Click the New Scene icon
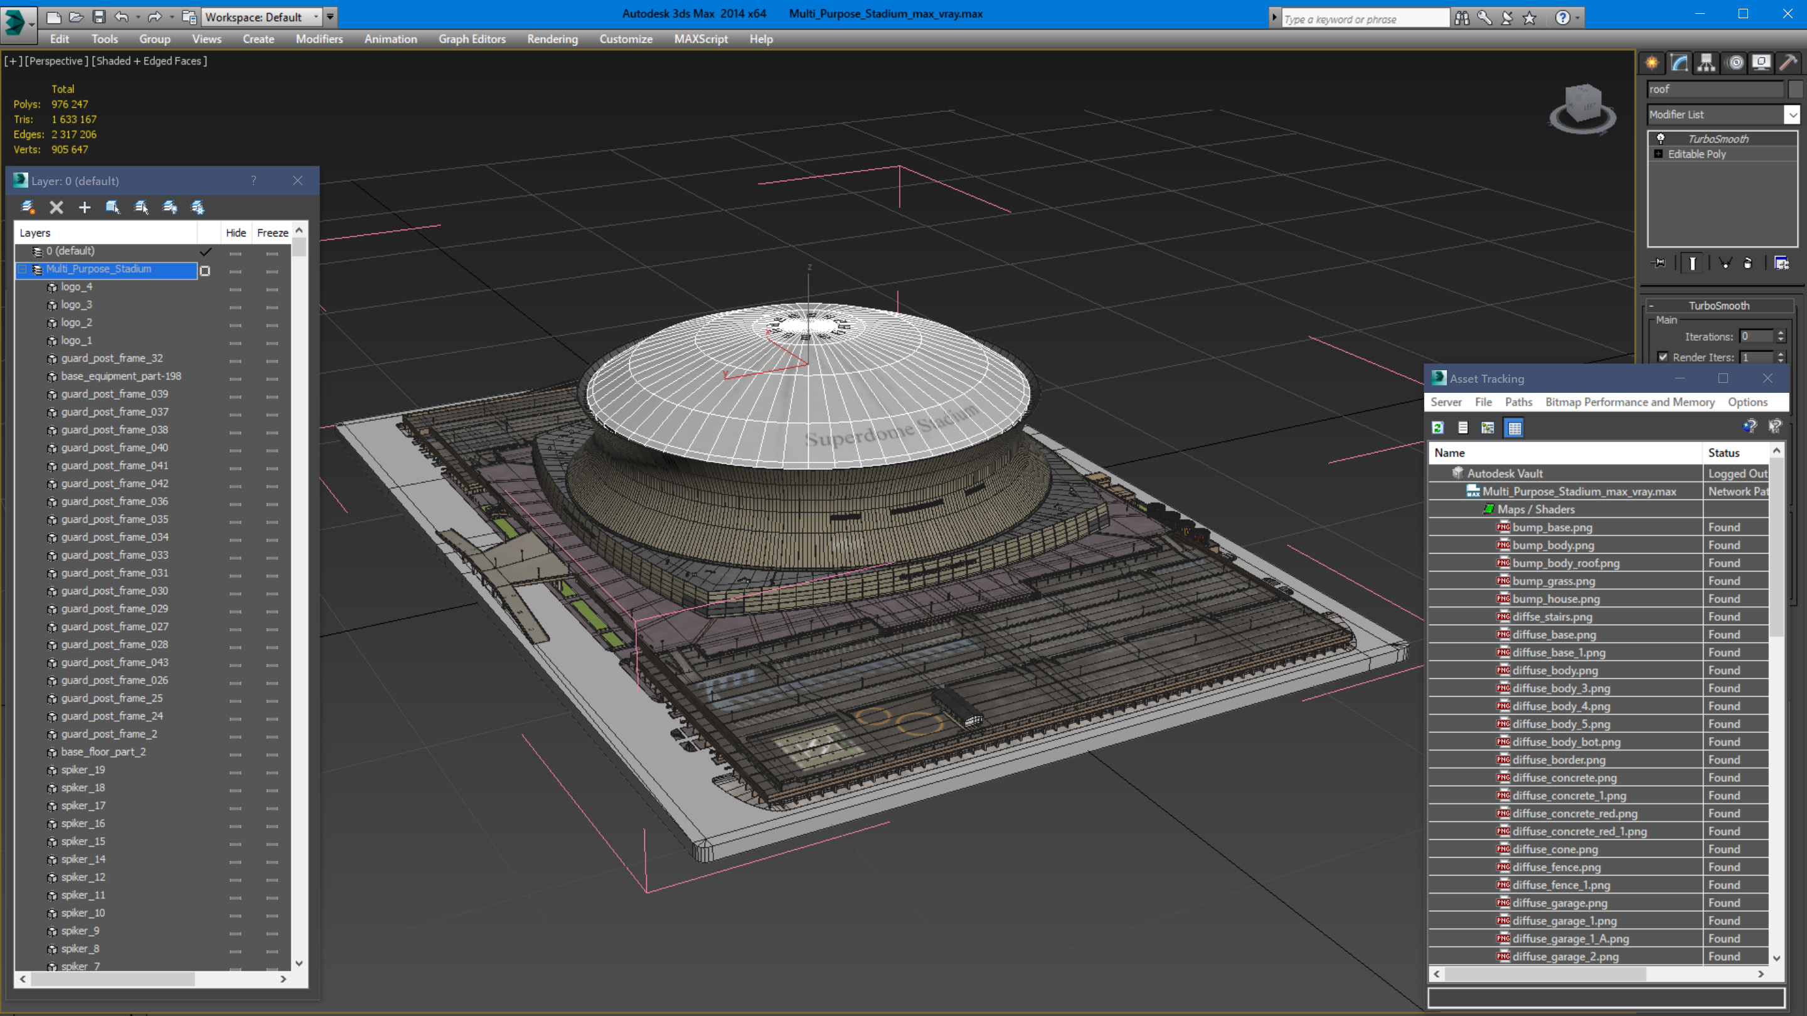Screen dimensions: 1807x1016 tap(53, 17)
